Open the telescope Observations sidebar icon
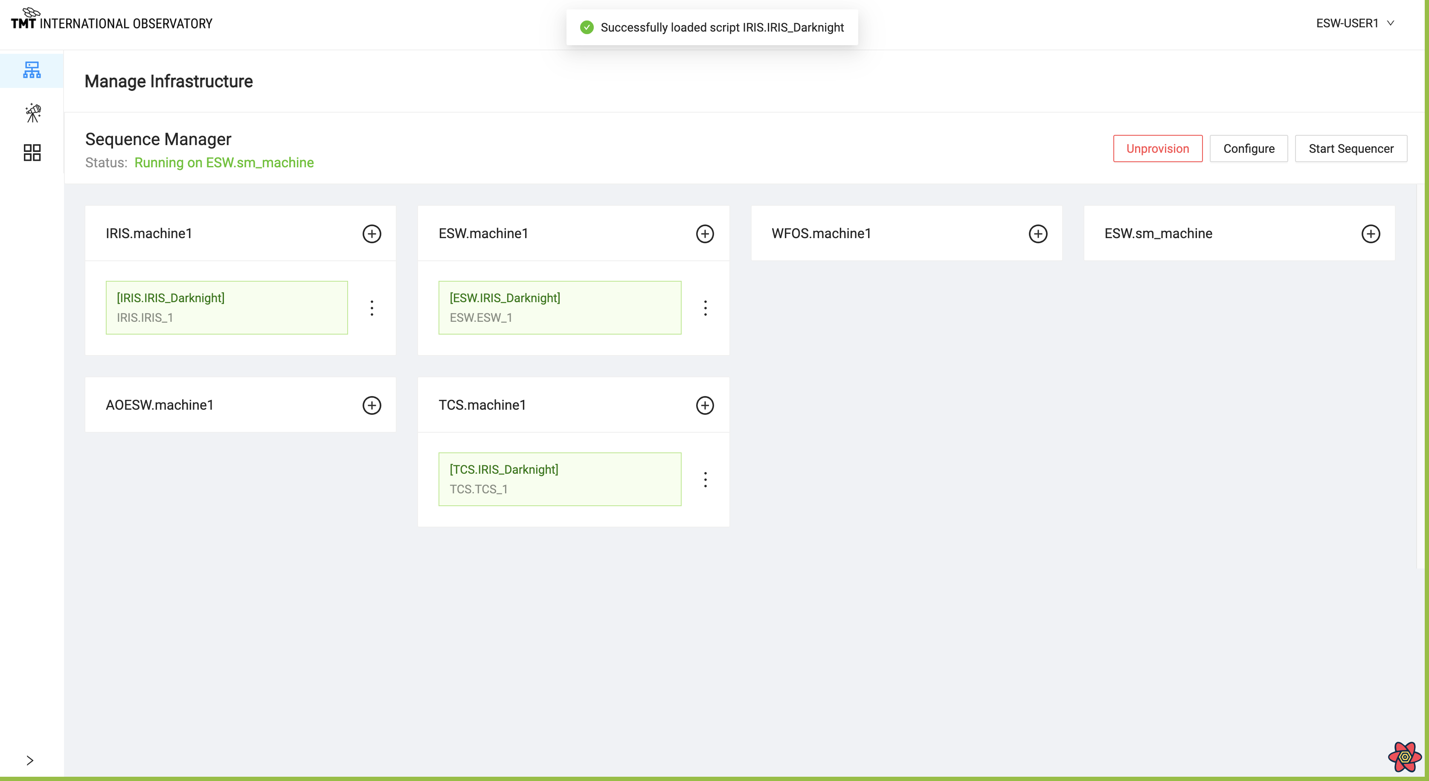 point(33,113)
